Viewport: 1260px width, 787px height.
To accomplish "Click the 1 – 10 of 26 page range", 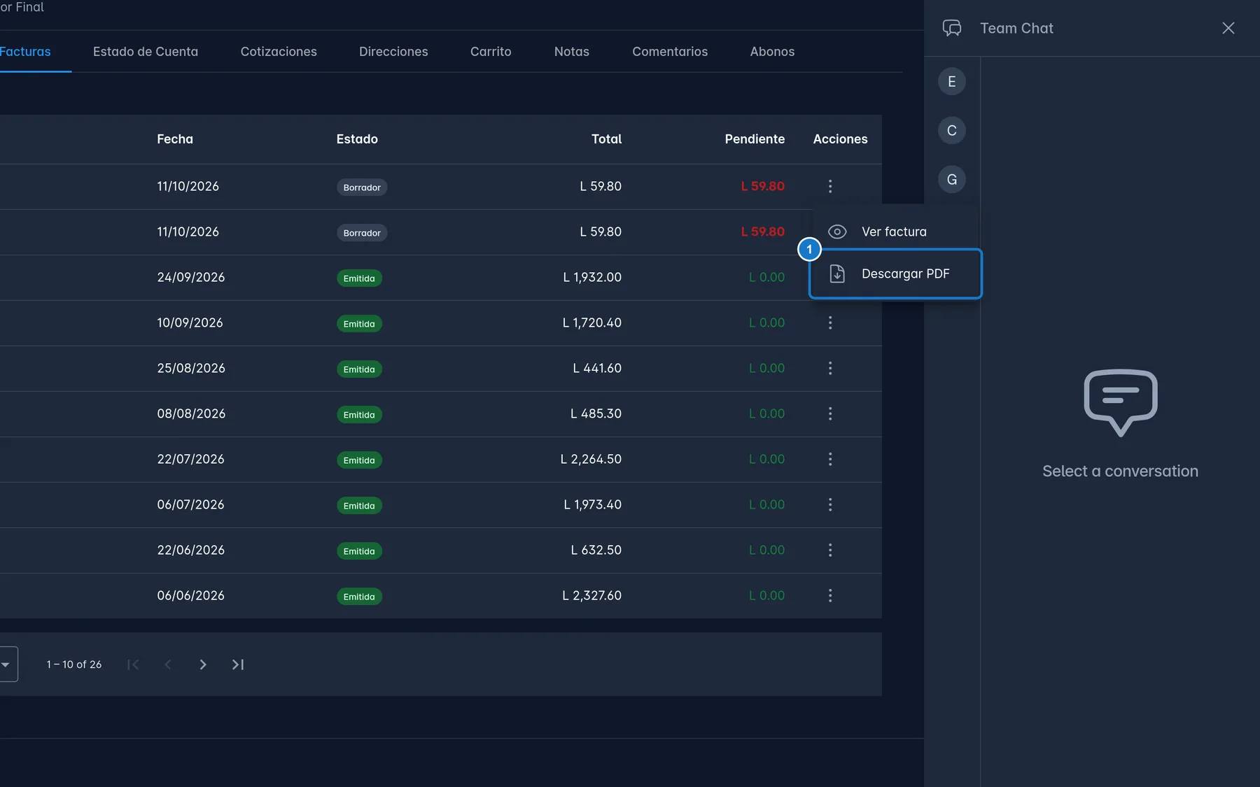I will click(x=74, y=665).
